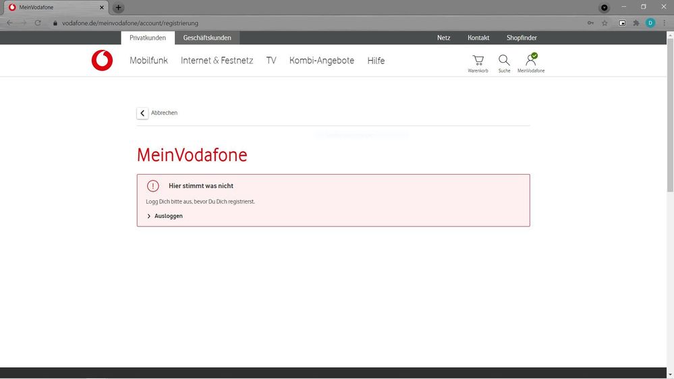Go to the Kontakt link
This screenshot has width=674, height=379.
point(478,38)
